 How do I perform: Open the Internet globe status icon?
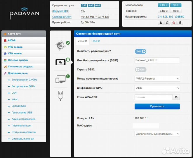pos(60,45)
